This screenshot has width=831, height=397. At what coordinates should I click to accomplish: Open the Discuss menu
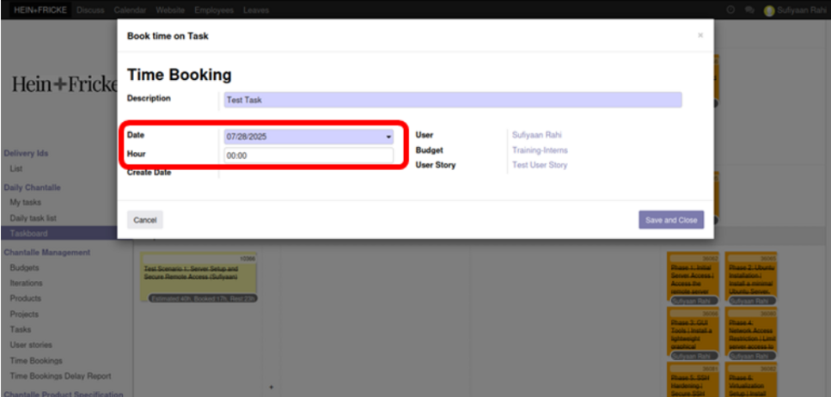90,10
